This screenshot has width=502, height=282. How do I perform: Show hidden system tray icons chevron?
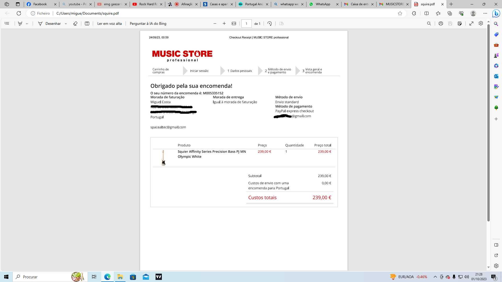pos(435,277)
